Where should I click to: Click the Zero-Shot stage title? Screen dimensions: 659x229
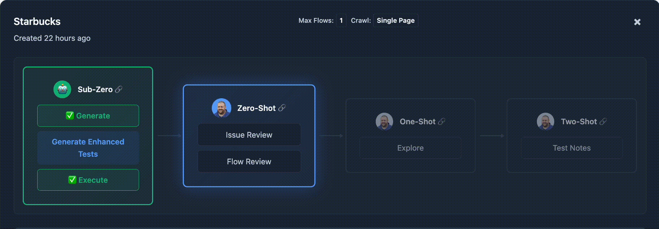[257, 108]
